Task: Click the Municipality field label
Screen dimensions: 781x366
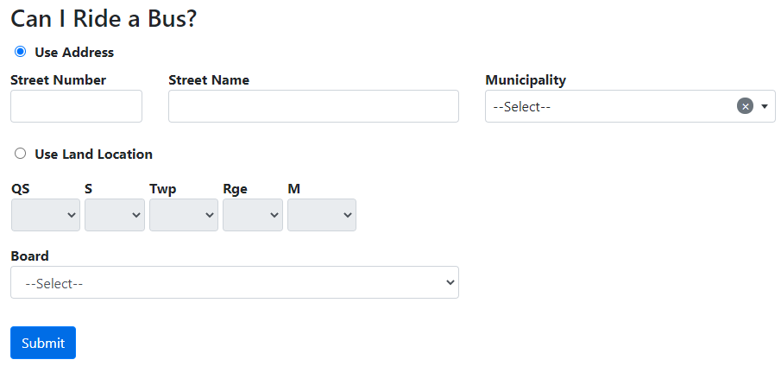Action: pyautogui.click(x=526, y=80)
